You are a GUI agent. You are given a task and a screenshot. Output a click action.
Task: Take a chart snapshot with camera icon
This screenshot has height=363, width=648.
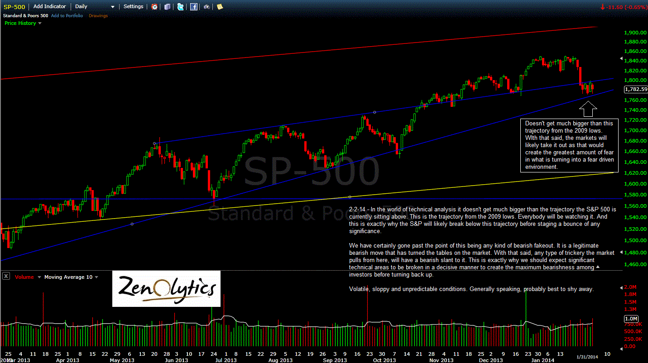click(x=206, y=7)
